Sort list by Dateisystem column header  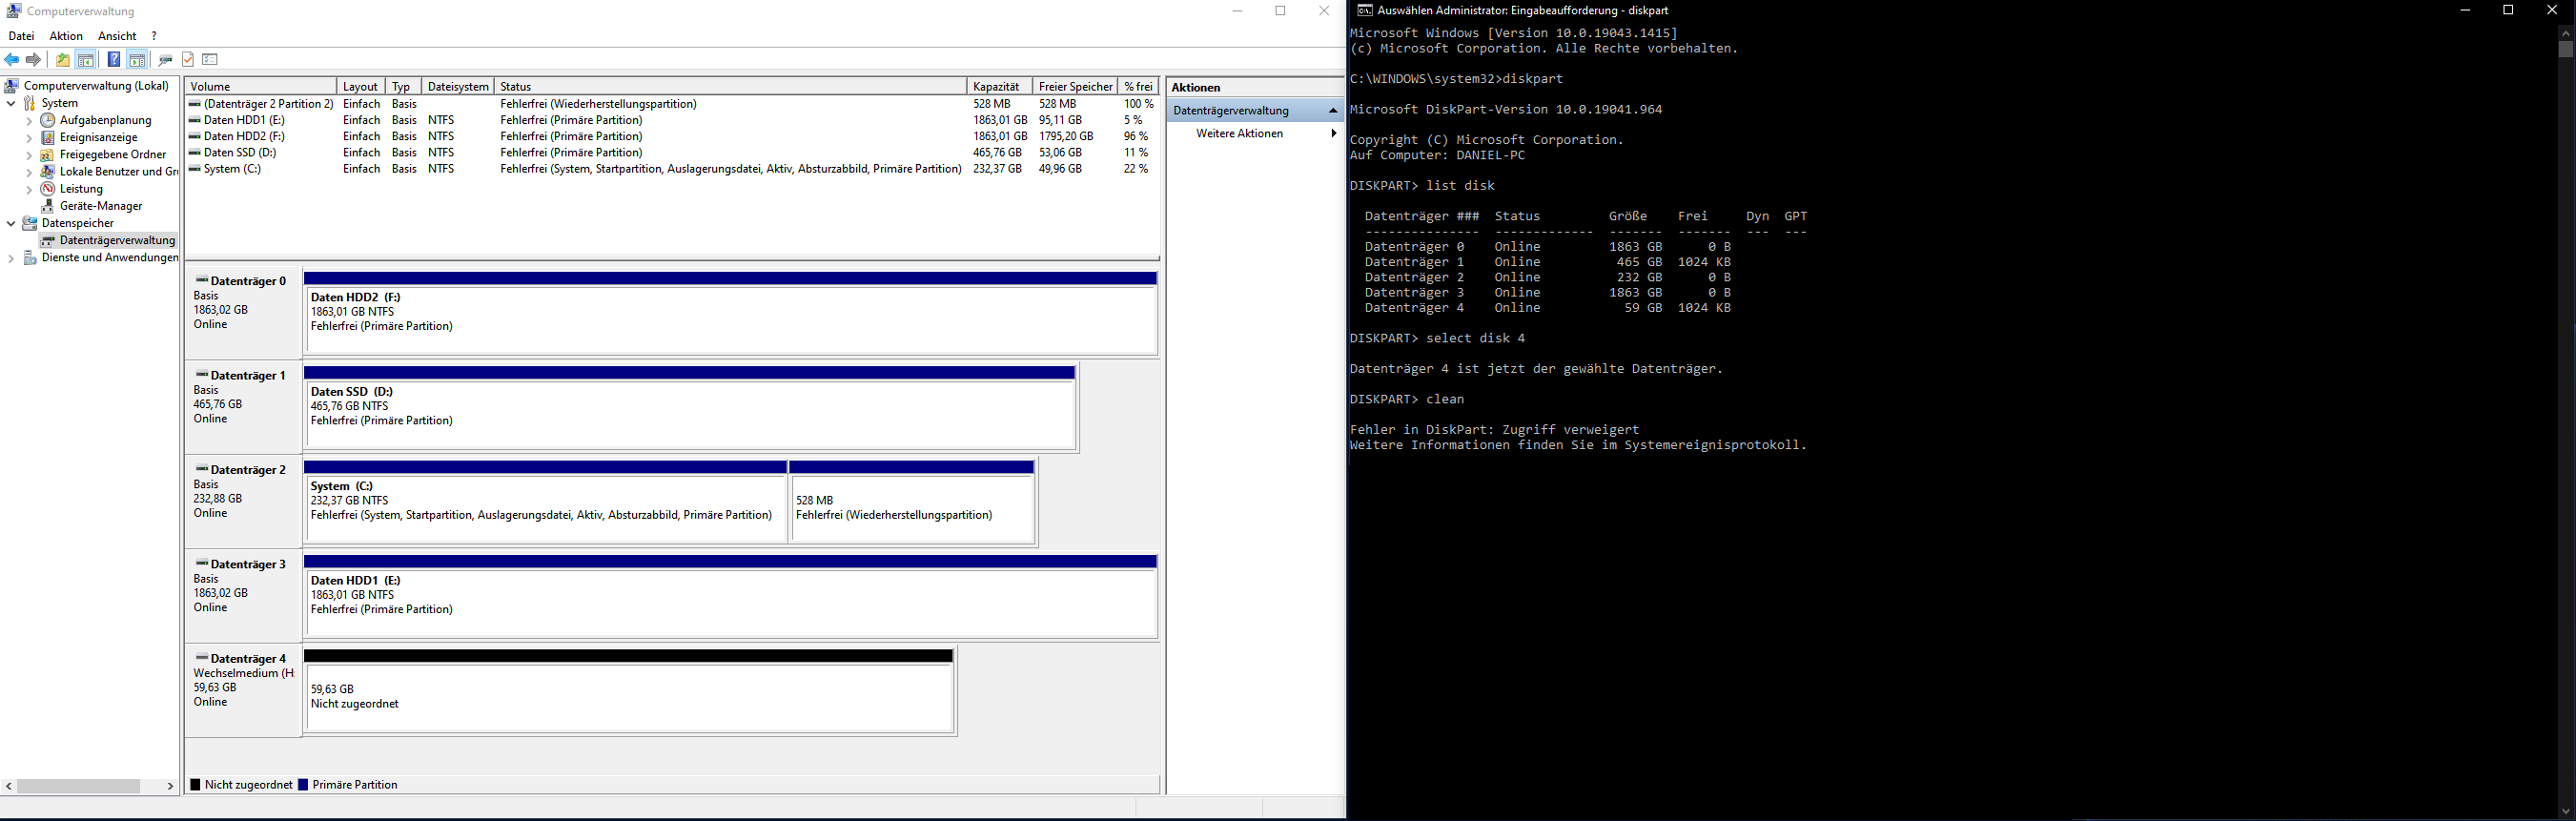coord(458,87)
